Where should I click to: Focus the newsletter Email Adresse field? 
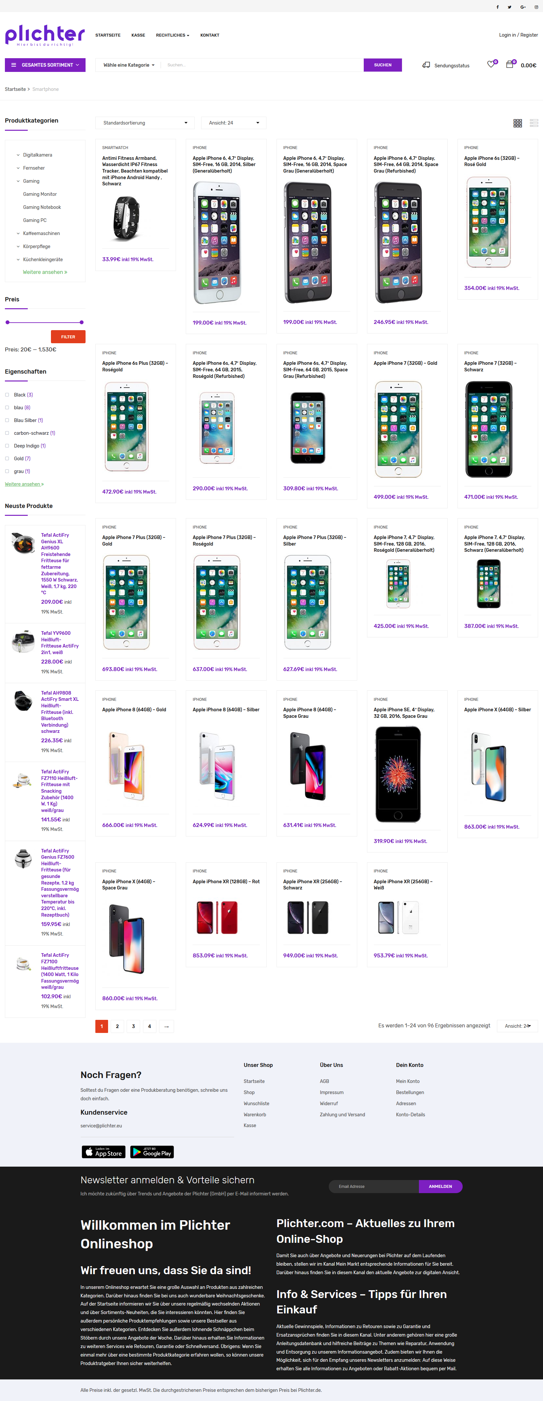pos(374,1186)
